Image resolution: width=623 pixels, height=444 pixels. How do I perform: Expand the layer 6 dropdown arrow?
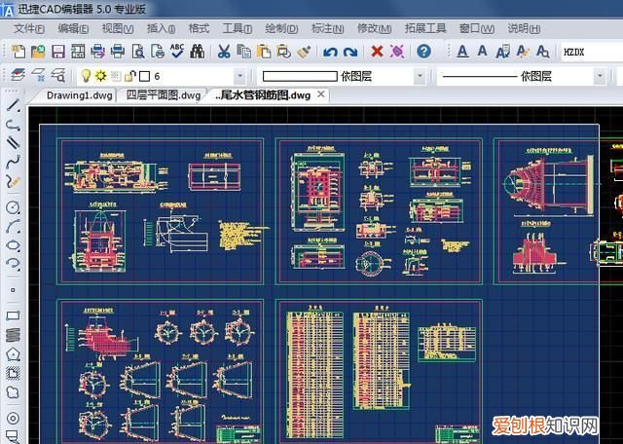click(239, 76)
